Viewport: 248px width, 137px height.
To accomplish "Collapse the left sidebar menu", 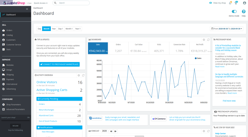I will point(27,9).
